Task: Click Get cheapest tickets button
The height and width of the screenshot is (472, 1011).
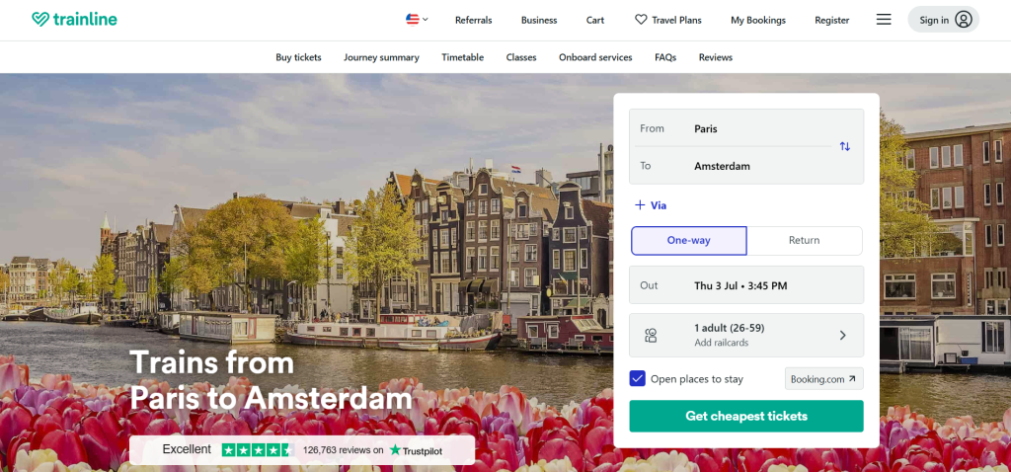Action: [746, 416]
